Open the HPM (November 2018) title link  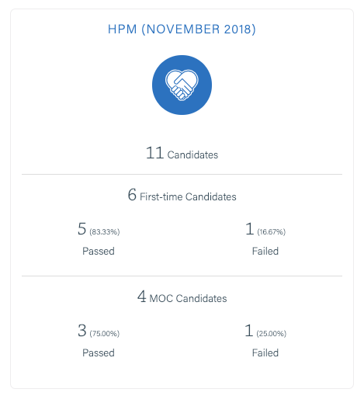point(182,29)
